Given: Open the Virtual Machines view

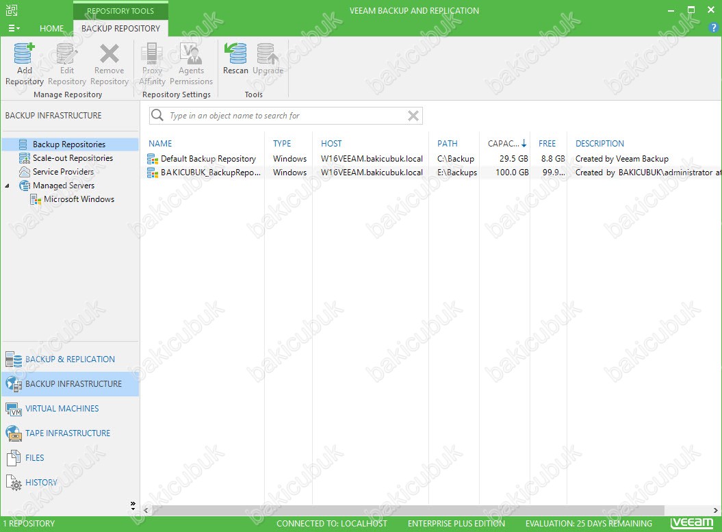Looking at the screenshot, I should [x=70, y=409].
